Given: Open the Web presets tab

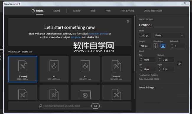Looking at the screenshot, I should [x=93, y=11].
